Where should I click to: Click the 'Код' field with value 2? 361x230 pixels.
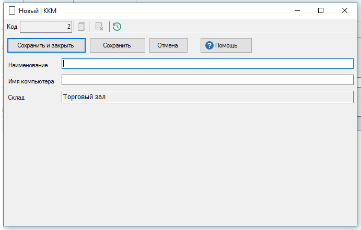click(46, 27)
